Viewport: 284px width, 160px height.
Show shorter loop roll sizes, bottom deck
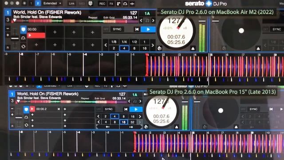99,122
